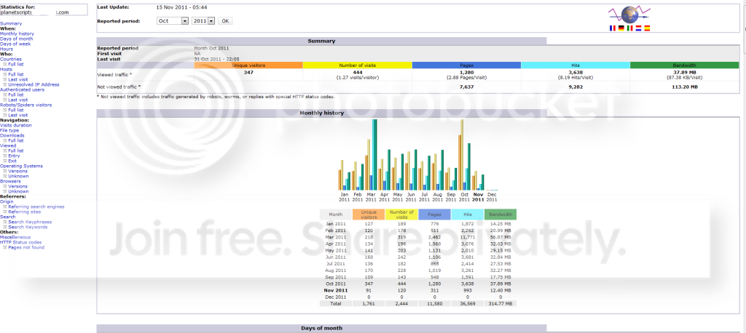Open Visits duration sidebar link

[16, 125]
